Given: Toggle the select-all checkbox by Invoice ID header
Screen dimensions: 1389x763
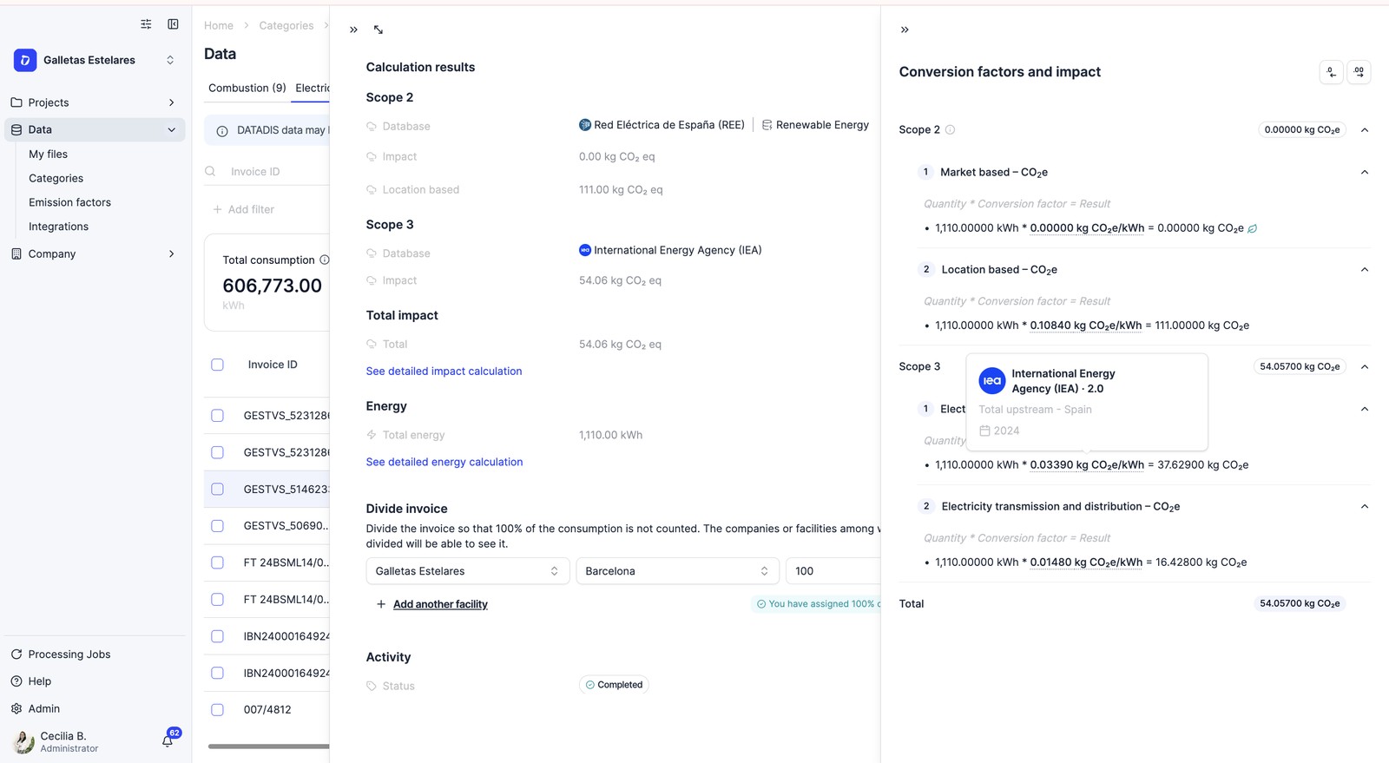Looking at the screenshot, I should 218,365.
